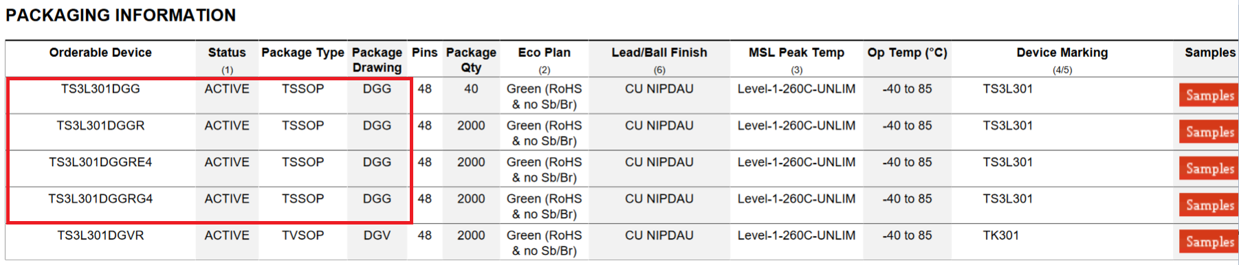Click the TK301 device marking cell
This screenshot has width=1239, height=265.
tap(1001, 235)
